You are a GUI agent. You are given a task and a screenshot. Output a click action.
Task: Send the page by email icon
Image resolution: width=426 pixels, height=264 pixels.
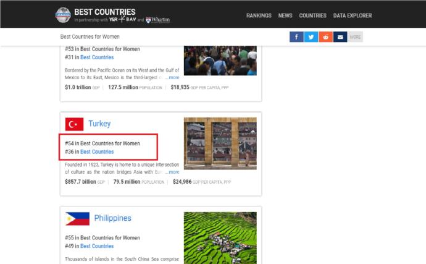pos(340,37)
